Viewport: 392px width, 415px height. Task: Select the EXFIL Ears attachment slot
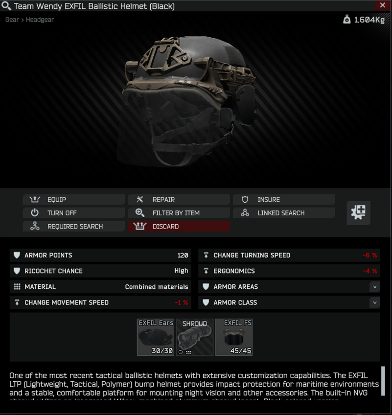[156, 337]
